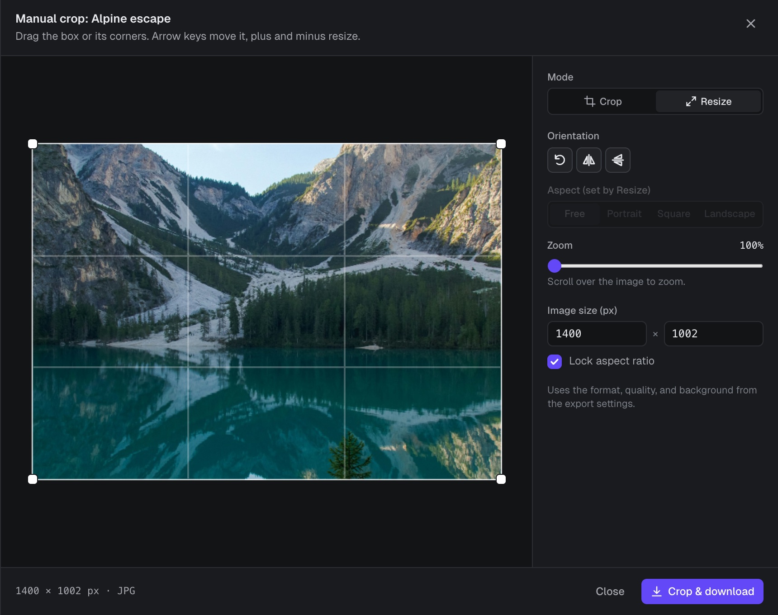Click the 'Orientation' section label

pos(573,136)
